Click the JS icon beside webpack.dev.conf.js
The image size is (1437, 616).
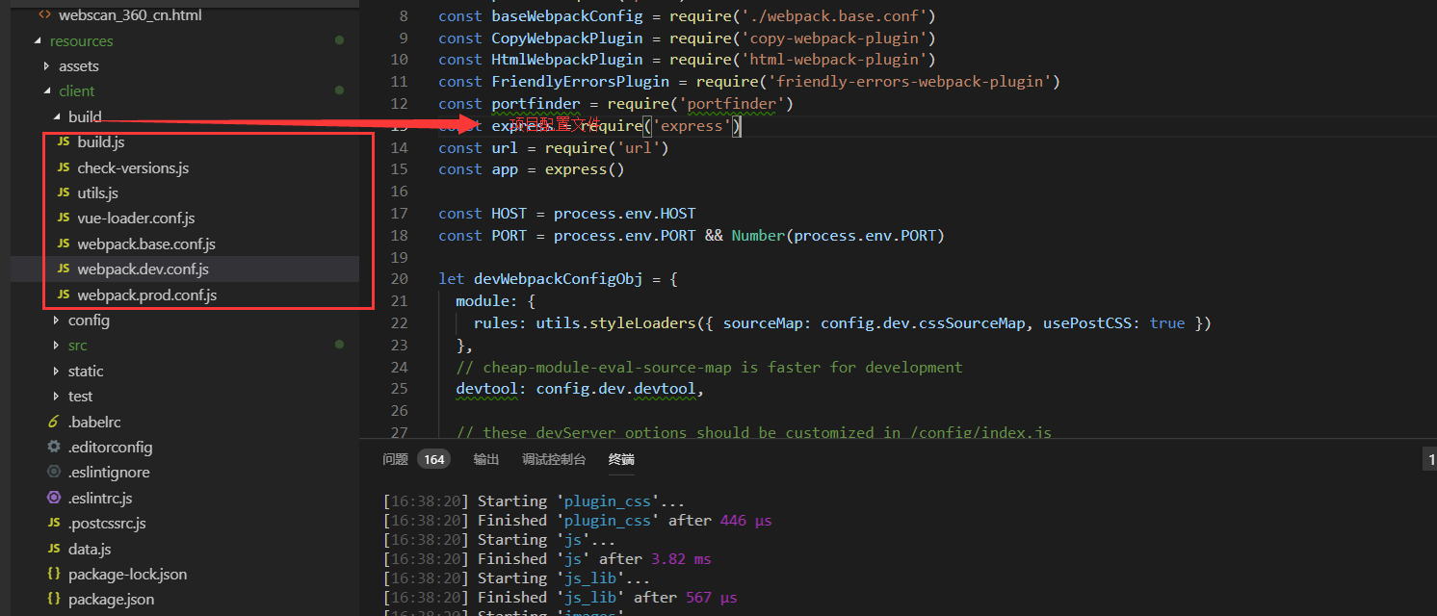(64, 269)
